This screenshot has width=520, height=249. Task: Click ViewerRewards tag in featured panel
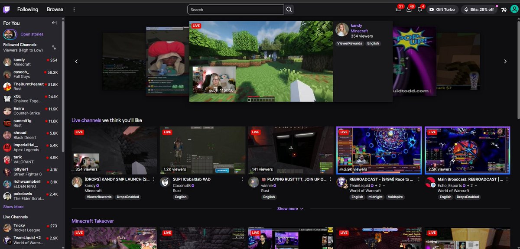350,43
